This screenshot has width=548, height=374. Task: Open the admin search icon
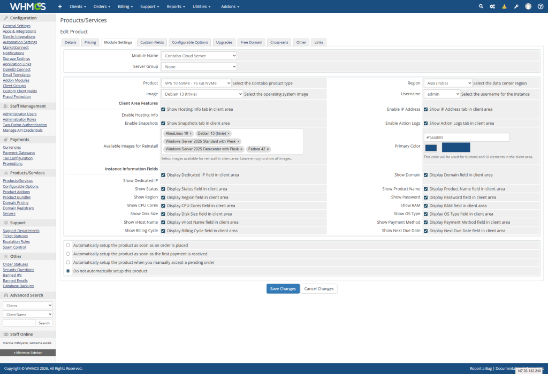tap(481, 6)
